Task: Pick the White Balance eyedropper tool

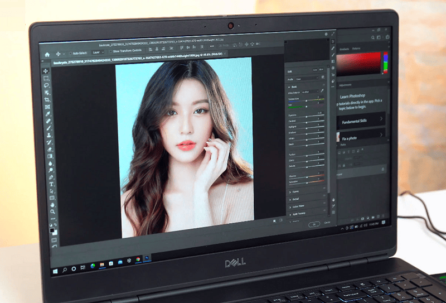Action: (x=322, y=90)
